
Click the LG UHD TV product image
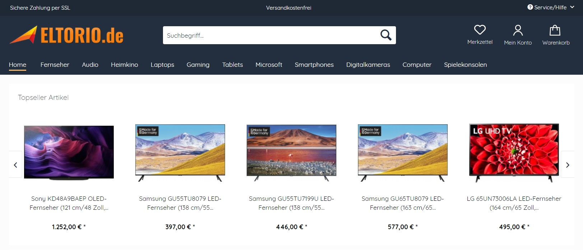point(514,153)
